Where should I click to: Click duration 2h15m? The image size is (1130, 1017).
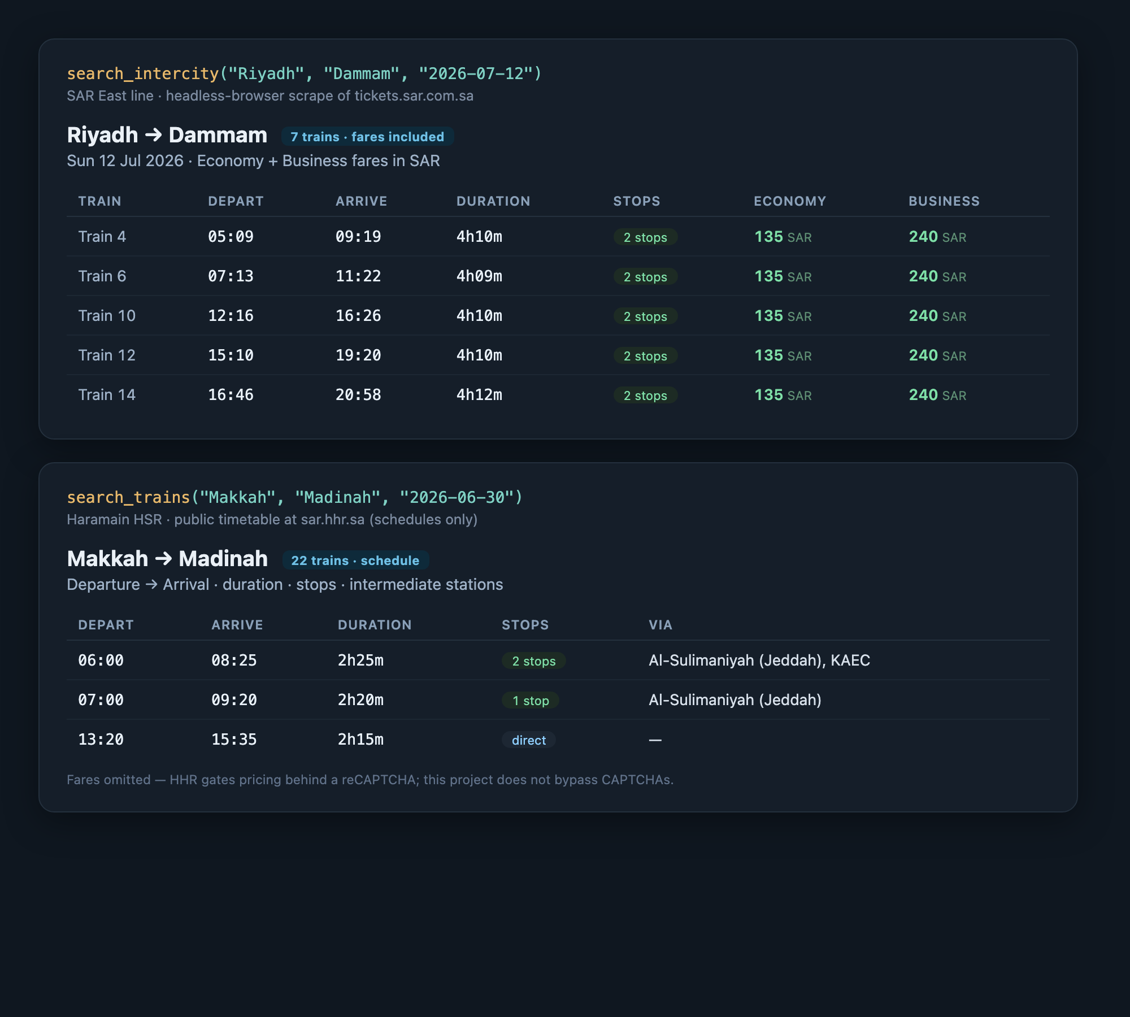360,740
